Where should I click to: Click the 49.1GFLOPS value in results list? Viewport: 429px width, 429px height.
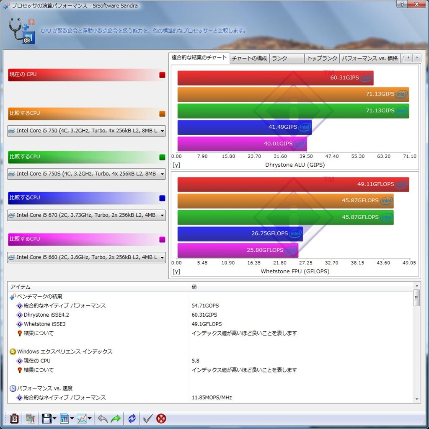(207, 324)
